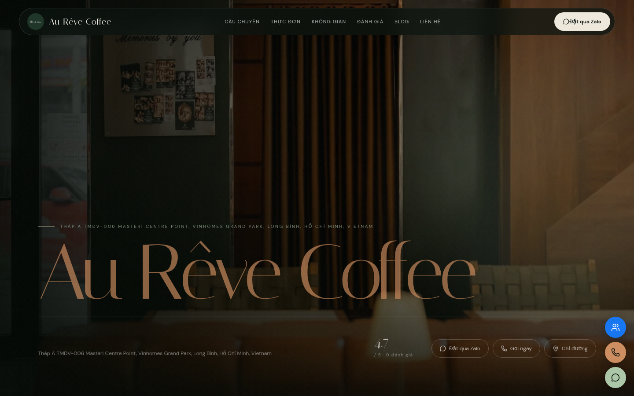Click the header Đặt qua Zalo button
This screenshot has height=396, width=634.
(582, 22)
